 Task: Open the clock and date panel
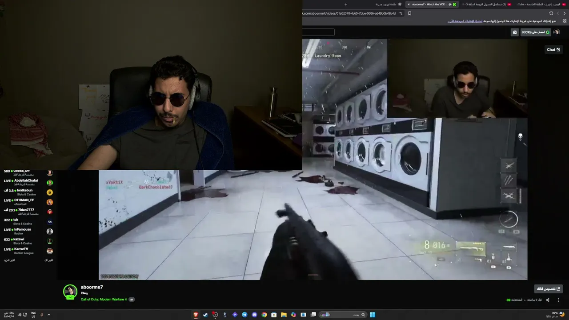pos(9,315)
